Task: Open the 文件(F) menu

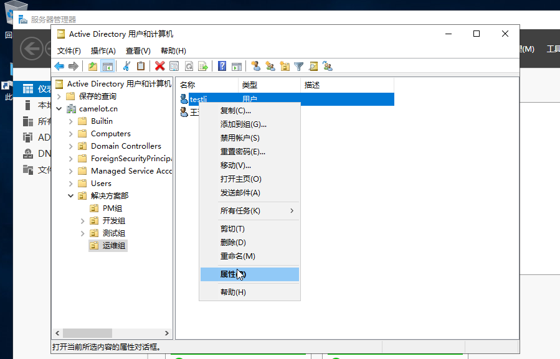Action: click(x=69, y=50)
